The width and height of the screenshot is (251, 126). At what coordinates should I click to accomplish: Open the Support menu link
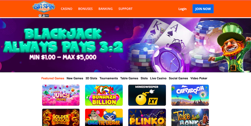pos(125,9)
